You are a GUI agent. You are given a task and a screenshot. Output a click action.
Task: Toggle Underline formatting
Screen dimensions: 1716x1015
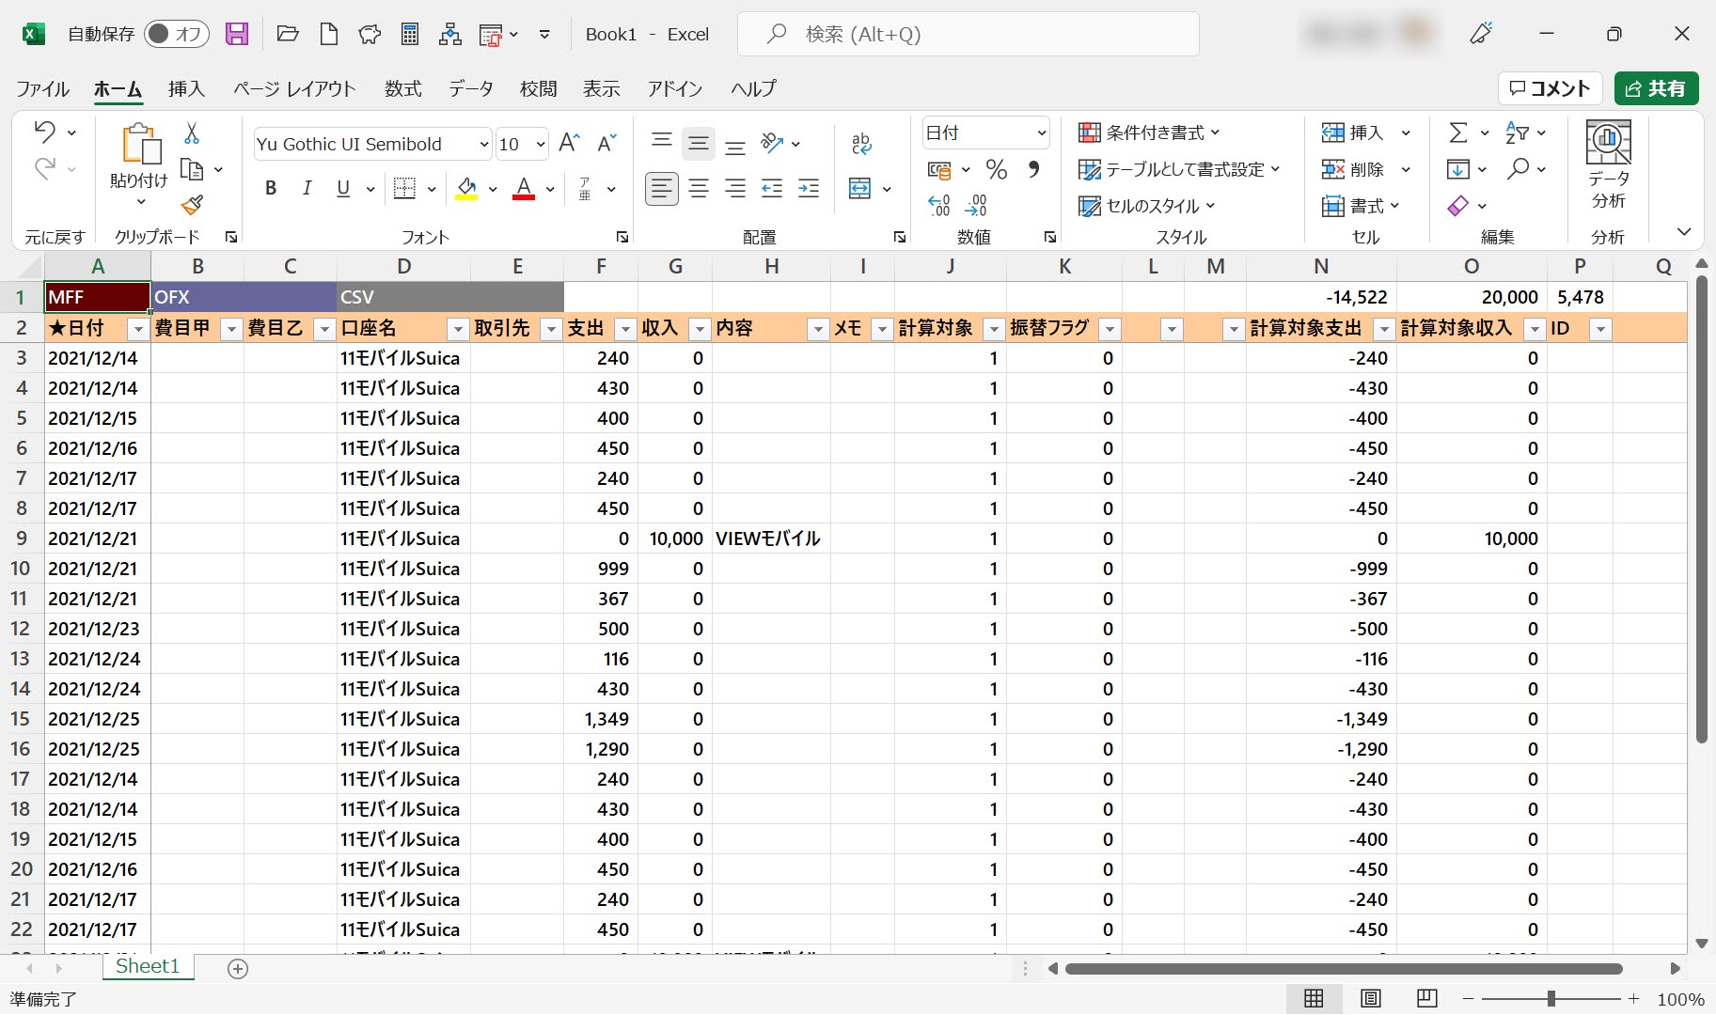343,189
